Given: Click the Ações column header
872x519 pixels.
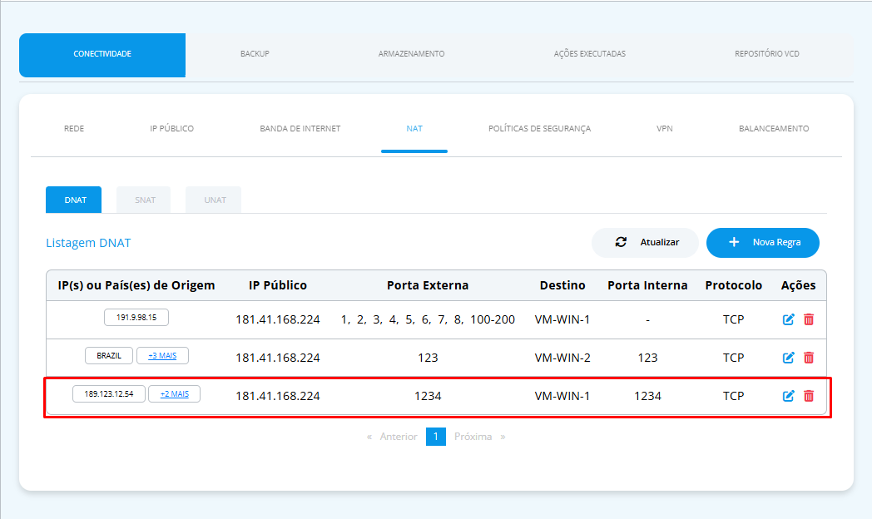Looking at the screenshot, I should point(798,285).
